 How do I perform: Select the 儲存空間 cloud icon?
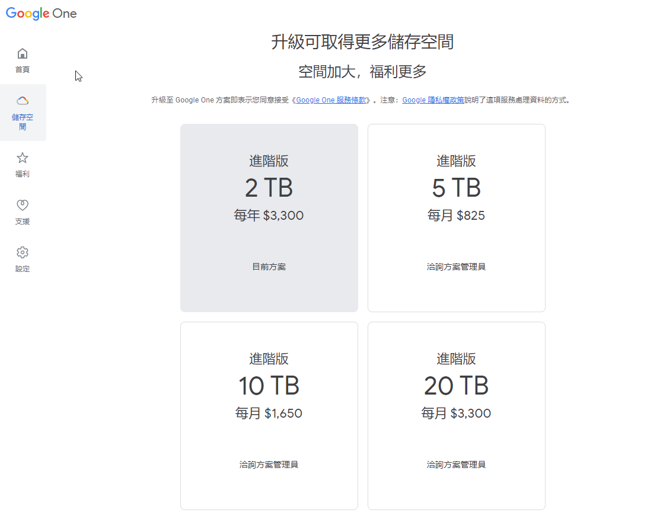pos(23,101)
